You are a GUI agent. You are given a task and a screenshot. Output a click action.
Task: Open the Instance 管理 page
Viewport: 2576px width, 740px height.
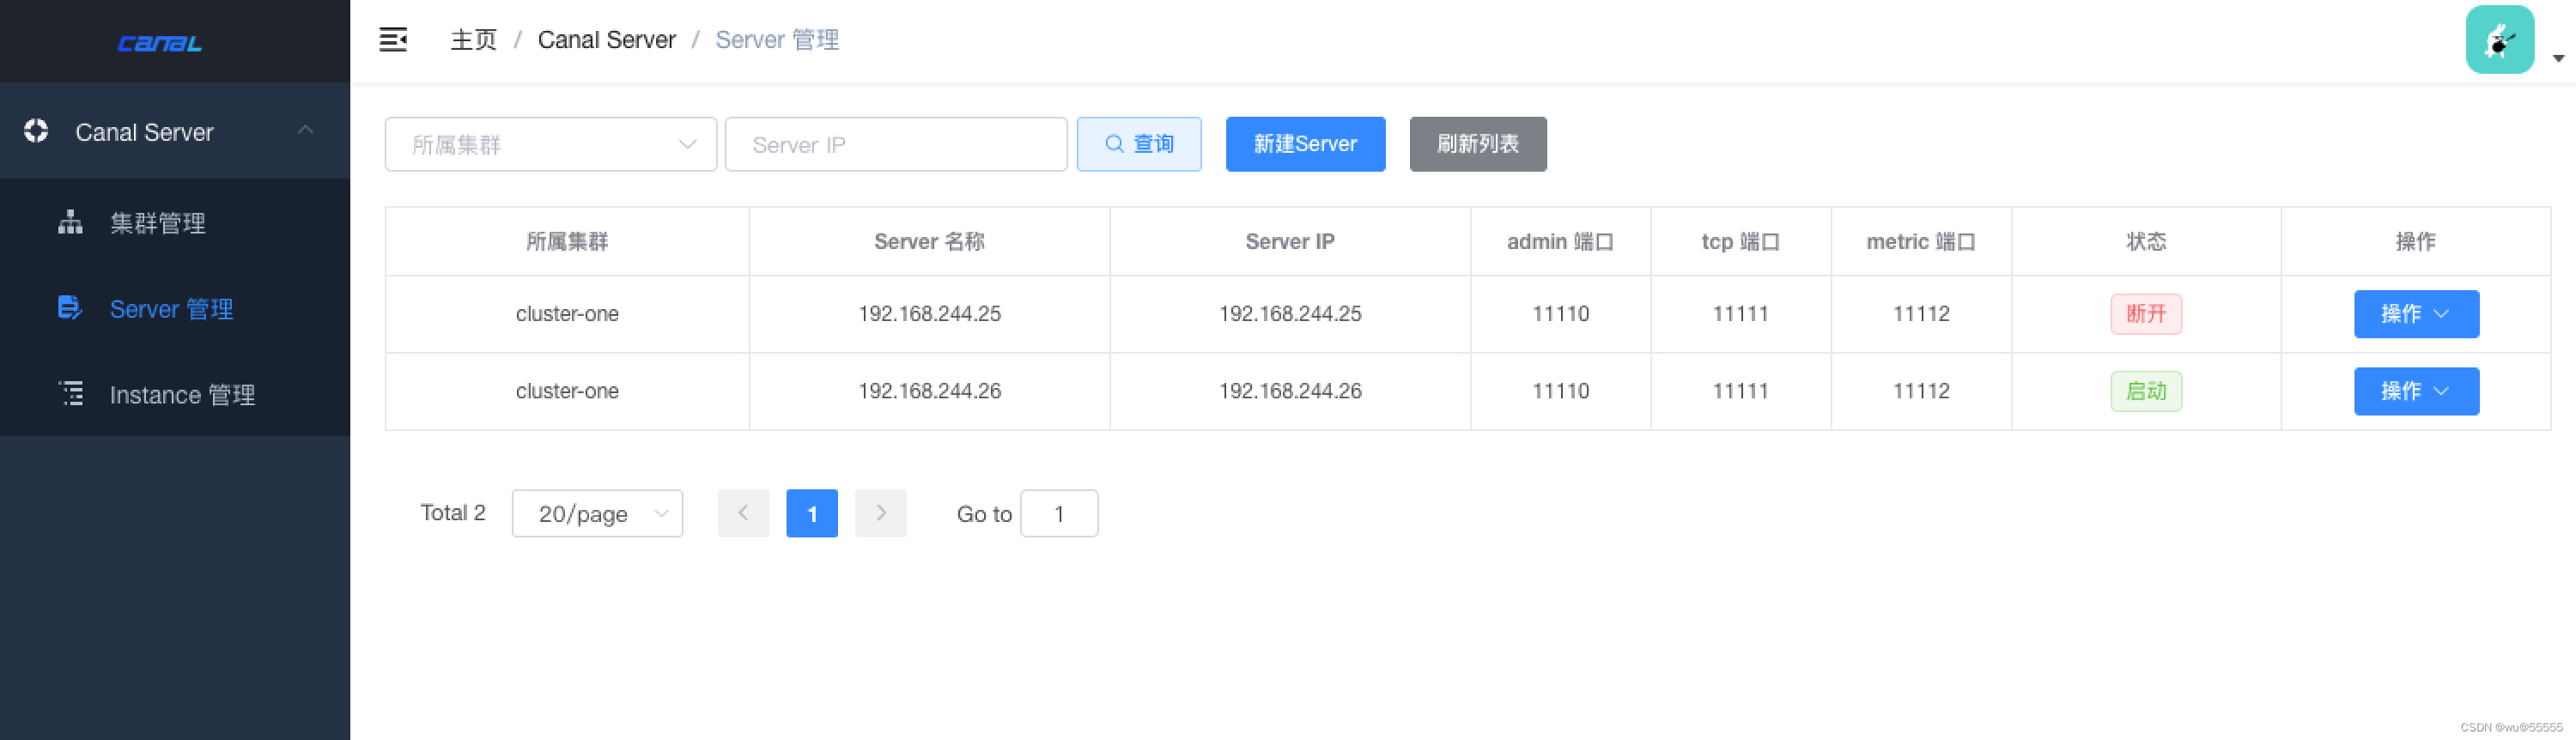175,394
